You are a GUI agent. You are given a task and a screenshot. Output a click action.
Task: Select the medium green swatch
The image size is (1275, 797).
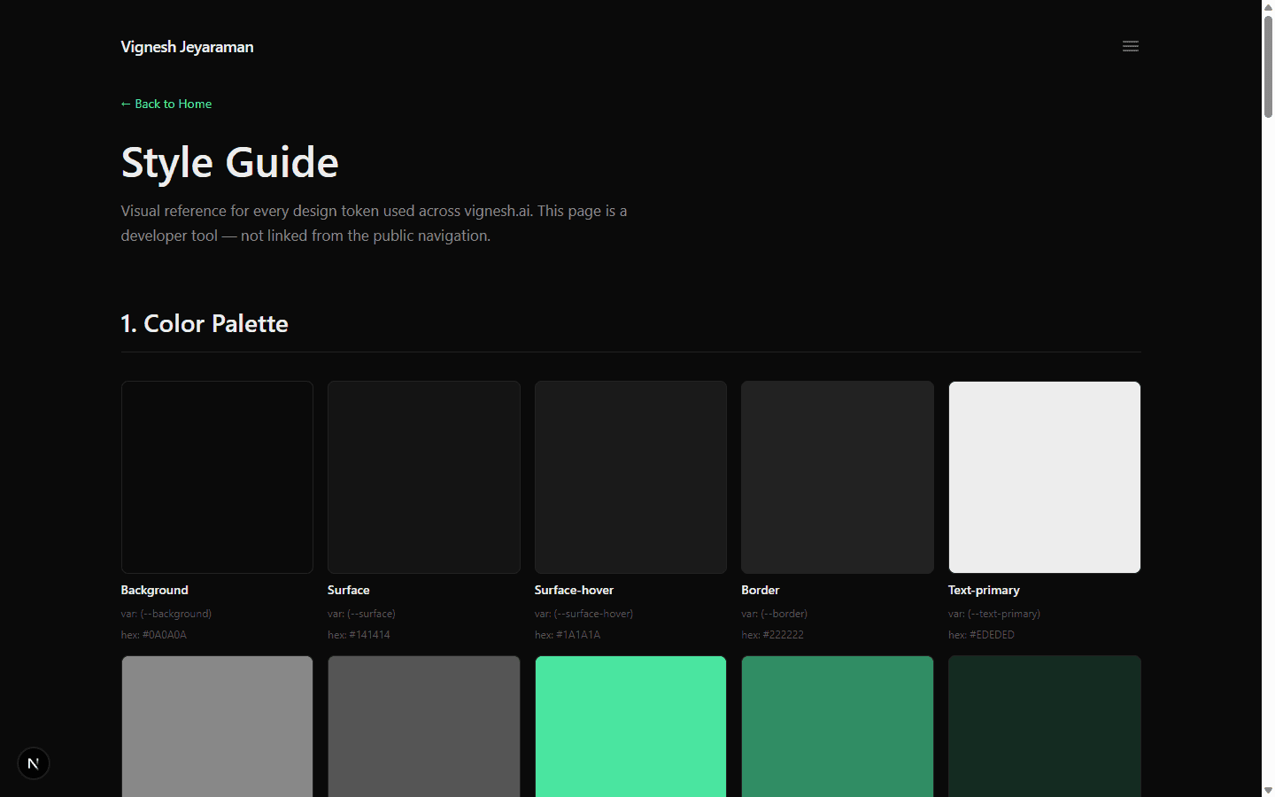[837, 726]
